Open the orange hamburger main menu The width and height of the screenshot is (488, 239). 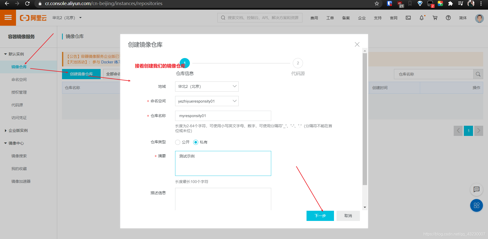[8, 18]
